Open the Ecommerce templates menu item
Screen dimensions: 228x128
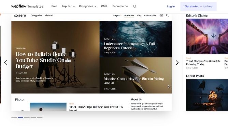120,6
